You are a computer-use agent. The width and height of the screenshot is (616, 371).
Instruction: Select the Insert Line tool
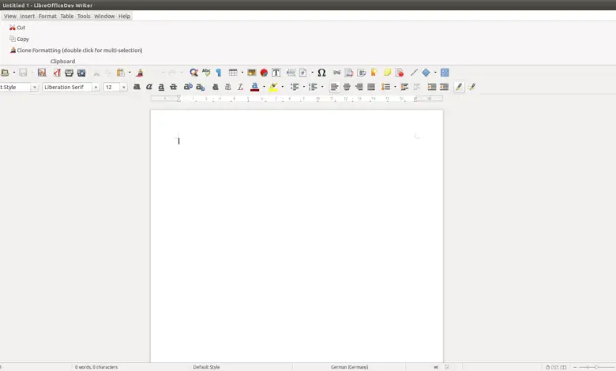coord(414,73)
